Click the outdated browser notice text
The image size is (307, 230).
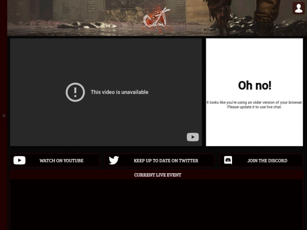pyautogui.click(x=254, y=104)
